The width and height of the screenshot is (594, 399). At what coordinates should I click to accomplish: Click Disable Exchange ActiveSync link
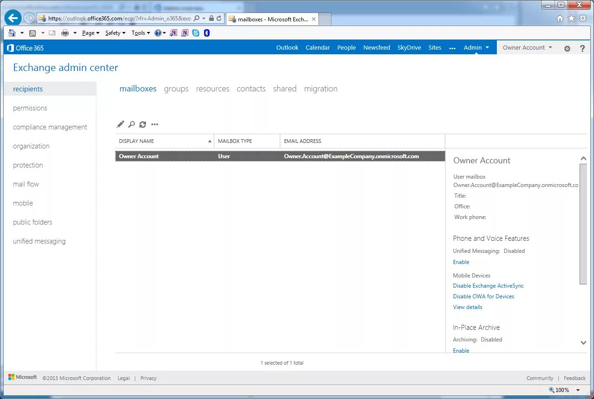(488, 286)
